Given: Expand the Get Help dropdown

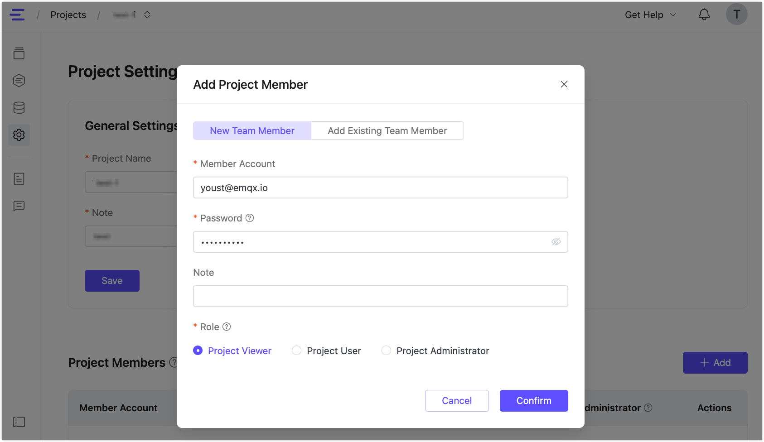Looking at the screenshot, I should click(650, 15).
